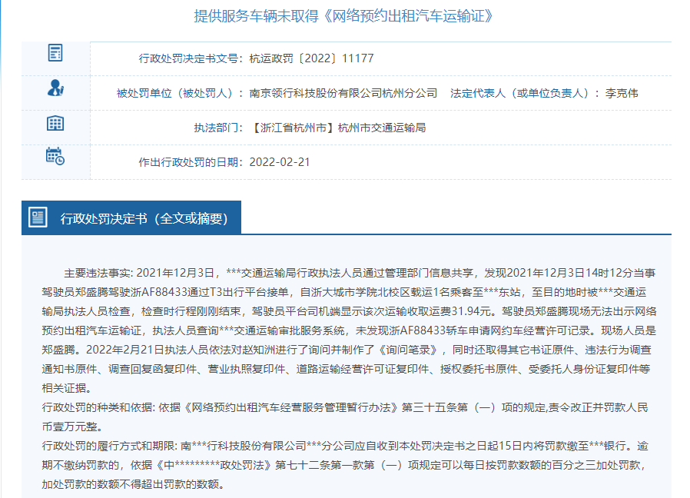The width and height of the screenshot is (690, 498).
Task: Click the final line beginning 加处罚款的数额
Action: [x=134, y=485]
